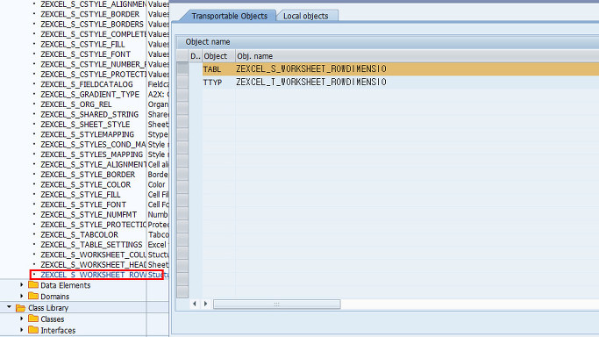Select the Interfaces folder label
The width and height of the screenshot is (599, 337).
point(58,330)
